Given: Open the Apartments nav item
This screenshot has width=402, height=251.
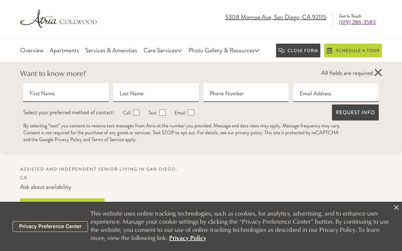Looking at the screenshot, I should (x=64, y=51).
